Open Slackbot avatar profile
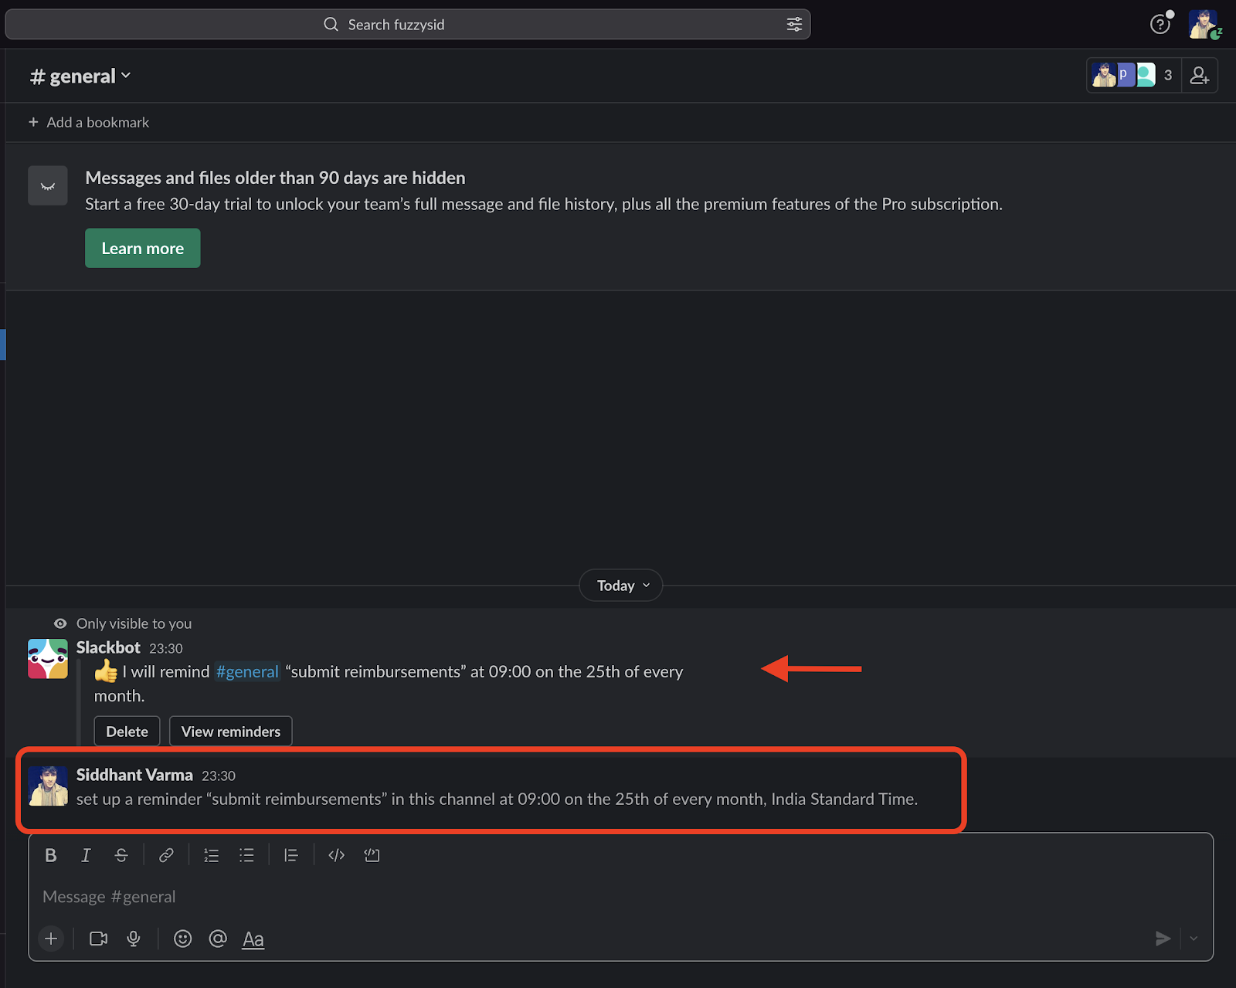 [x=48, y=659]
